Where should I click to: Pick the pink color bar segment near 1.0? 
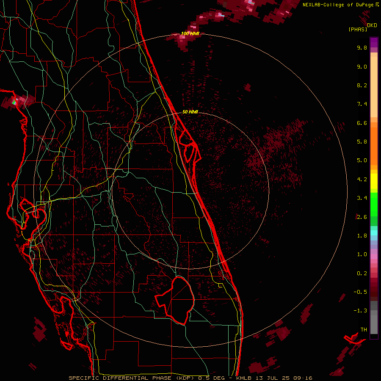click(x=374, y=257)
